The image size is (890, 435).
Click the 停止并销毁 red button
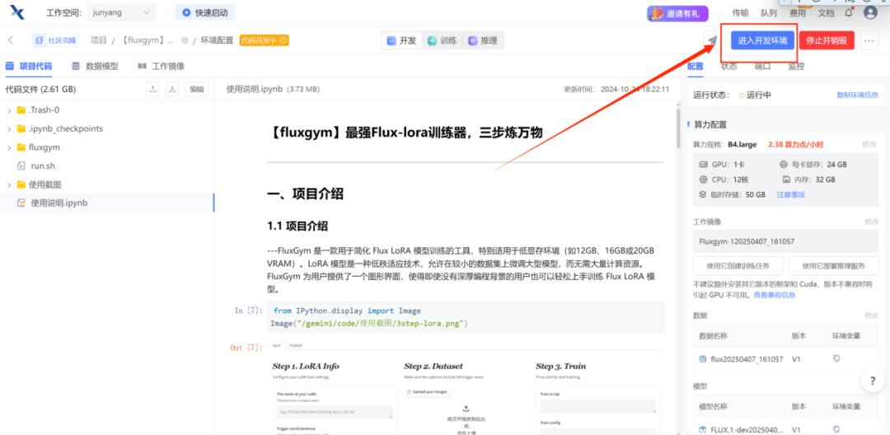pos(827,40)
